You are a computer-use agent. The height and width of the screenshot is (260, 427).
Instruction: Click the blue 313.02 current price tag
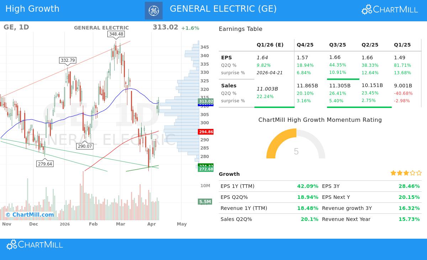click(x=205, y=102)
